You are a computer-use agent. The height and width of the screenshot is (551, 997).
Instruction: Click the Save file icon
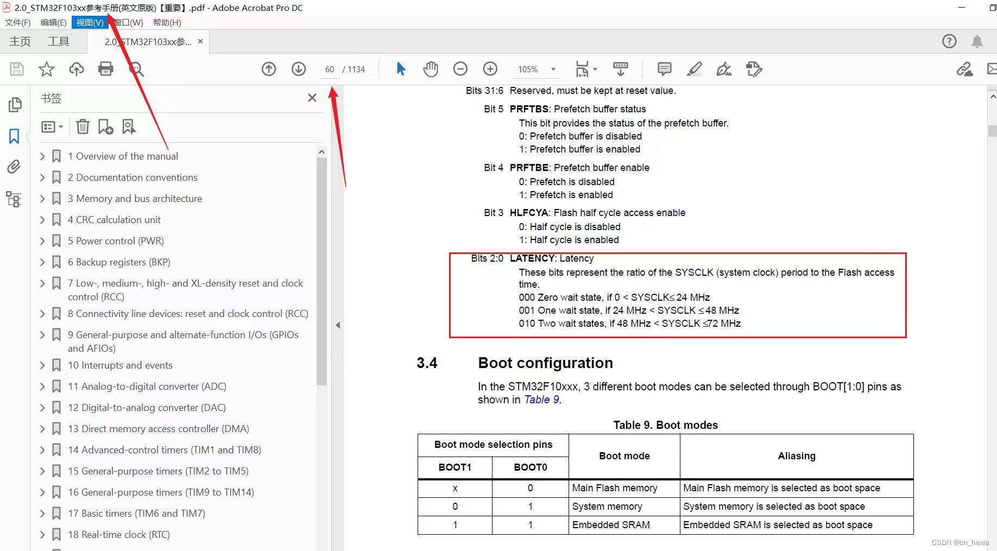pos(17,69)
